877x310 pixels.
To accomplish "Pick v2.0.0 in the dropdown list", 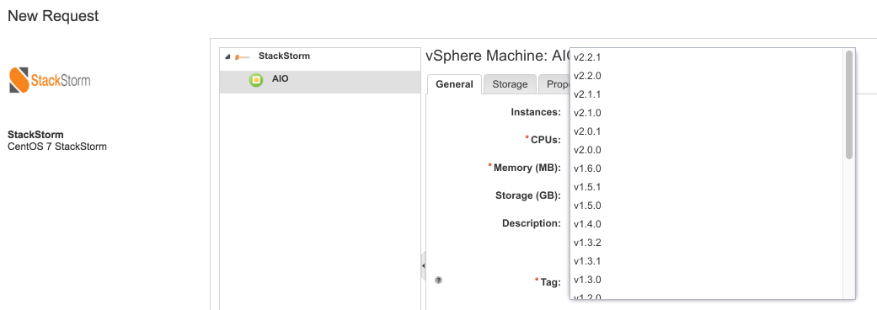I will (x=707, y=150).
